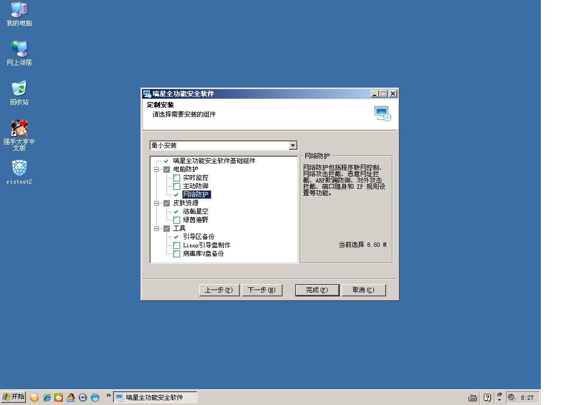Click 当前选择 6.80 M size text
The image size is (562, 405).
(363, 245)
